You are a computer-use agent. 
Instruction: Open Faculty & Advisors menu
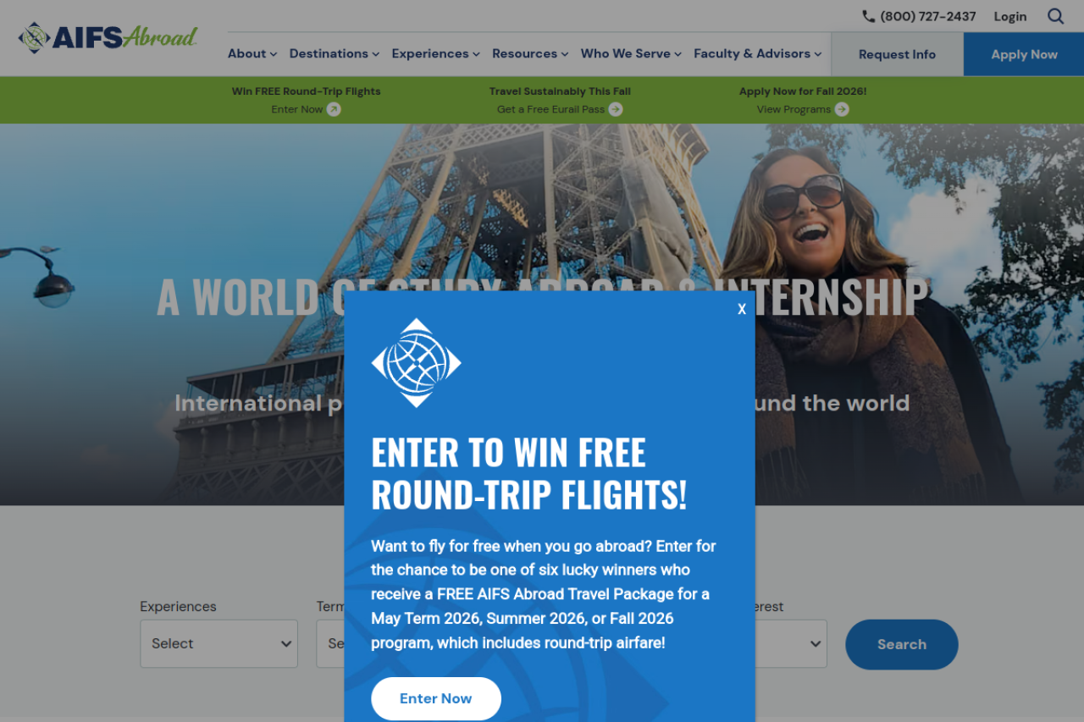758,53
